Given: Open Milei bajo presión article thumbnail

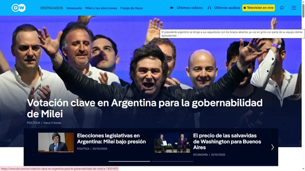Looking at the screenshot, I should tap(56, 142).
